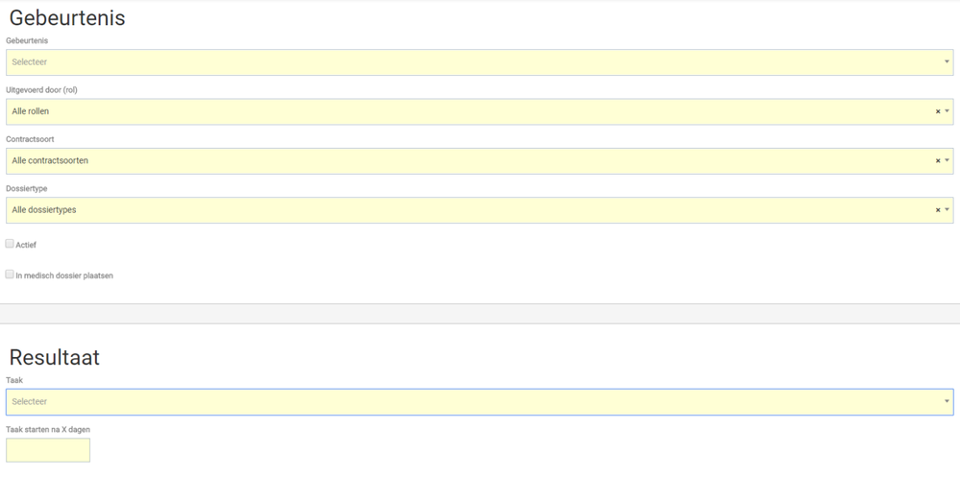Viewport: 960px width, 477px height.
Task: Clear 'Alle dossiertypes' via the × icon
Action: click(x=938, y=210)
